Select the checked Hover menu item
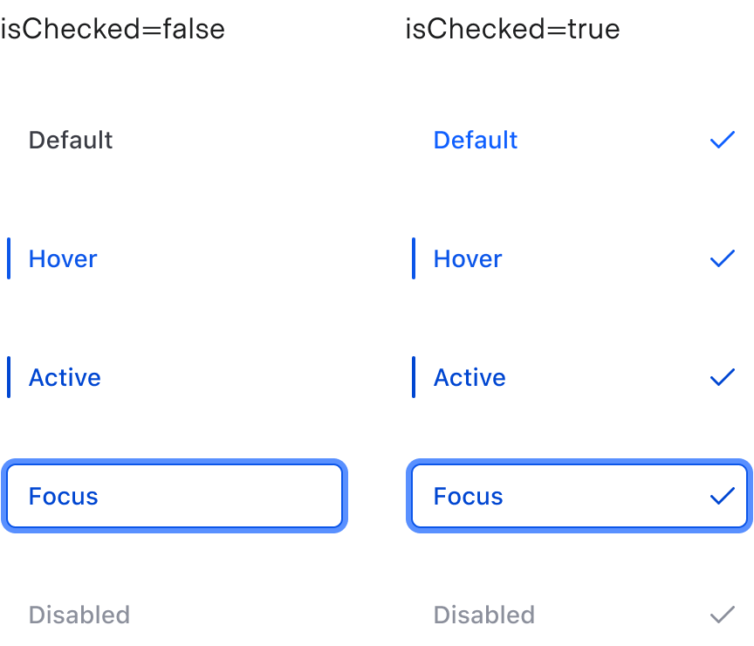The height and width of the screenshot is (646, 754). [x=467, y=258]
